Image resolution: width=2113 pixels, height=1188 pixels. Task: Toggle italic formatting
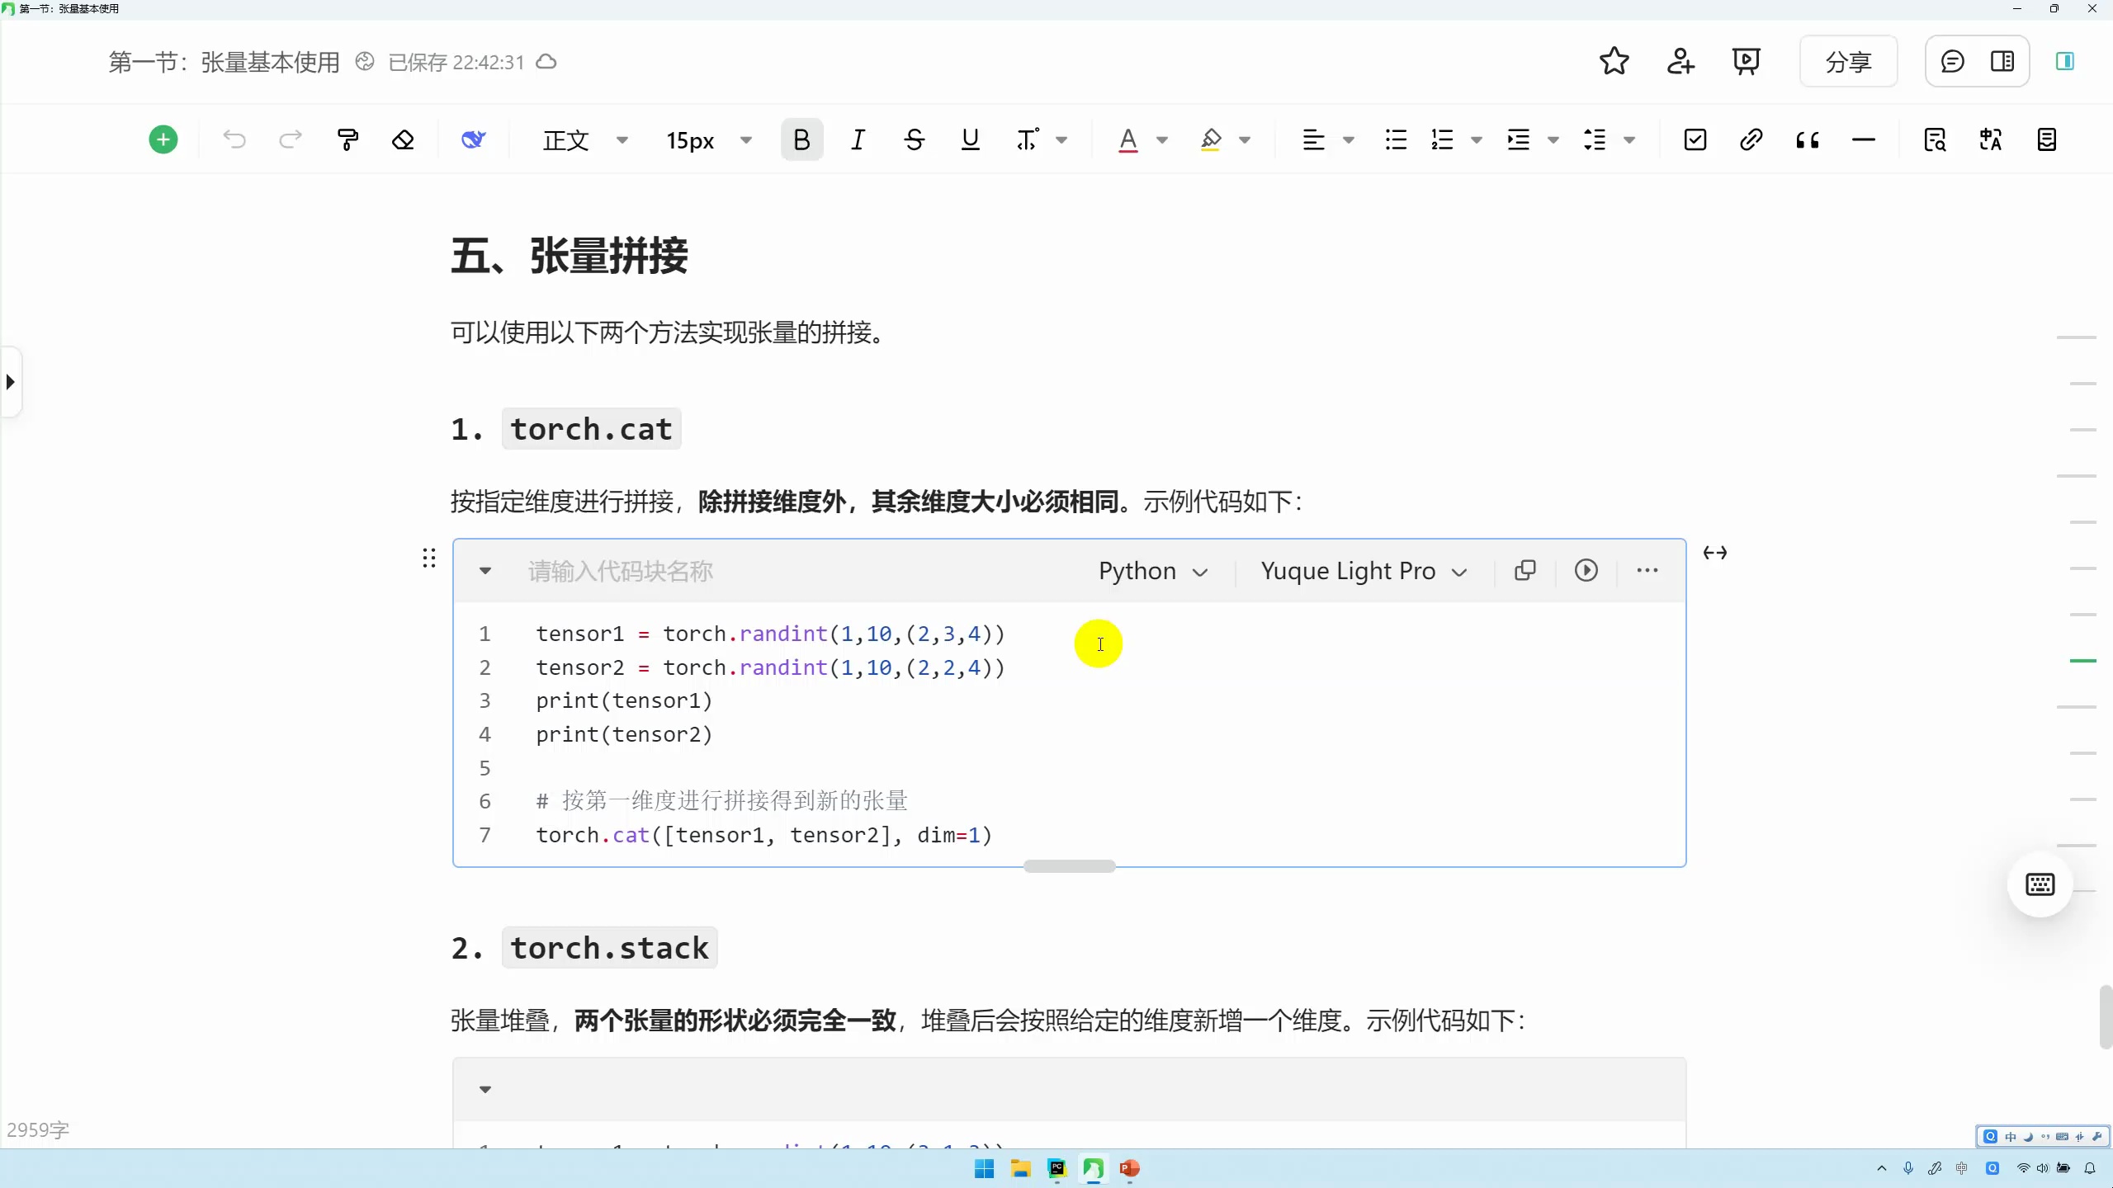coord(858,139)
